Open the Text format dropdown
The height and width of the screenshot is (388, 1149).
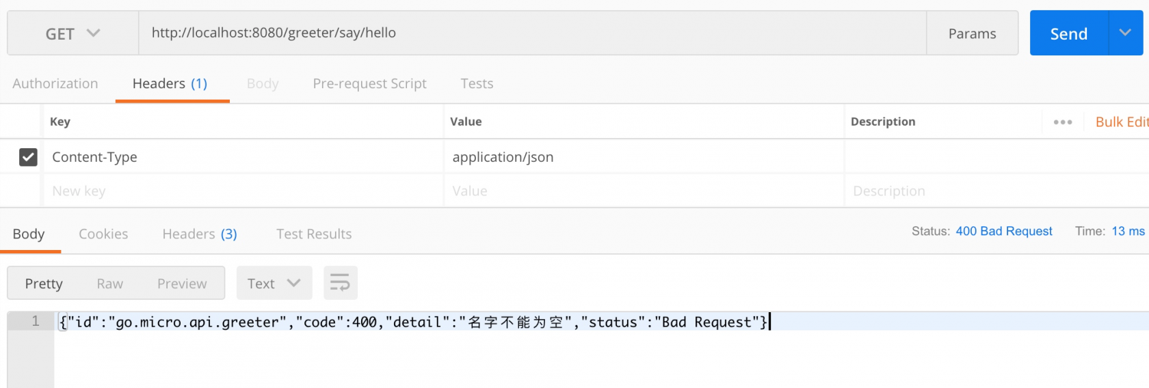point(274,283)
